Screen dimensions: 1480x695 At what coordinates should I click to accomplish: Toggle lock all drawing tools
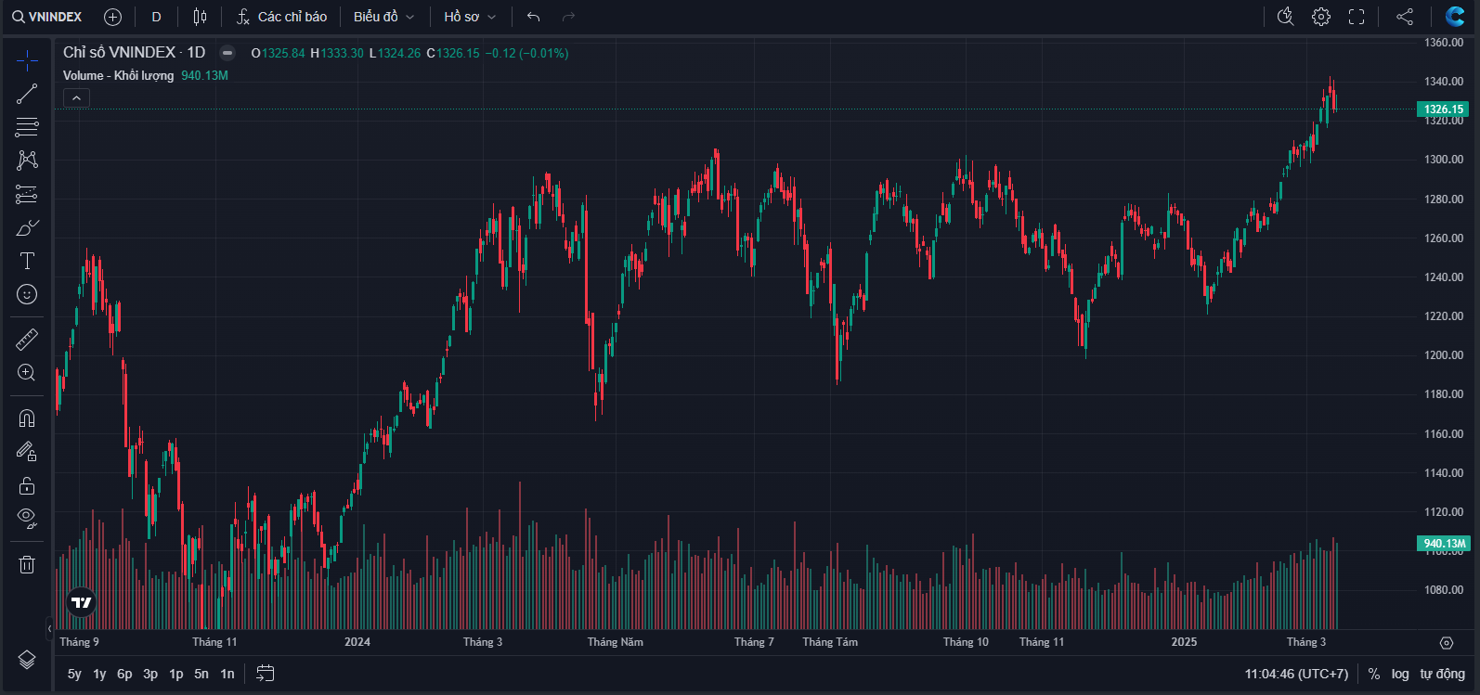point(27,485)
